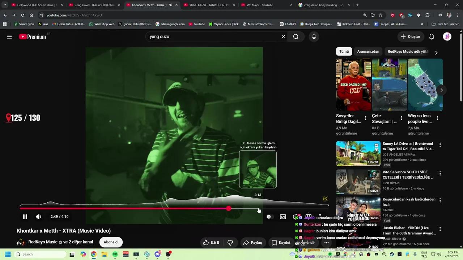Open the volume control icon
This screenshot has height=260, width=463.
tap(38, 216)
